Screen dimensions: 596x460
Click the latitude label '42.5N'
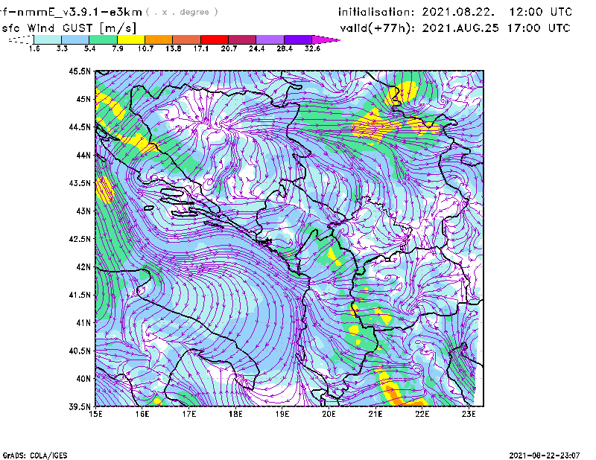[x=80, y=239]
